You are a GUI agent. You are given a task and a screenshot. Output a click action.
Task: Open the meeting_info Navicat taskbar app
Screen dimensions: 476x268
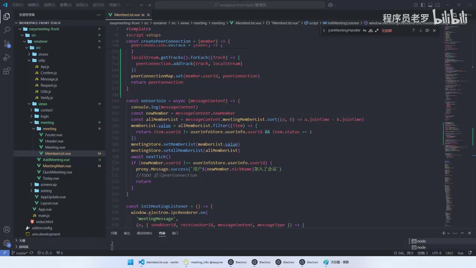tap(203, 262)
